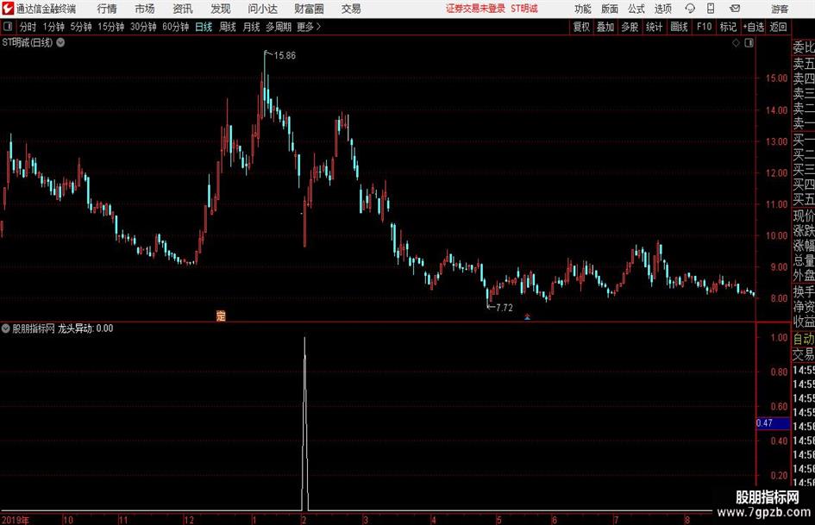Click the 统计 statistics button
The width and height of the screenshot is (815, 525).
654,27
